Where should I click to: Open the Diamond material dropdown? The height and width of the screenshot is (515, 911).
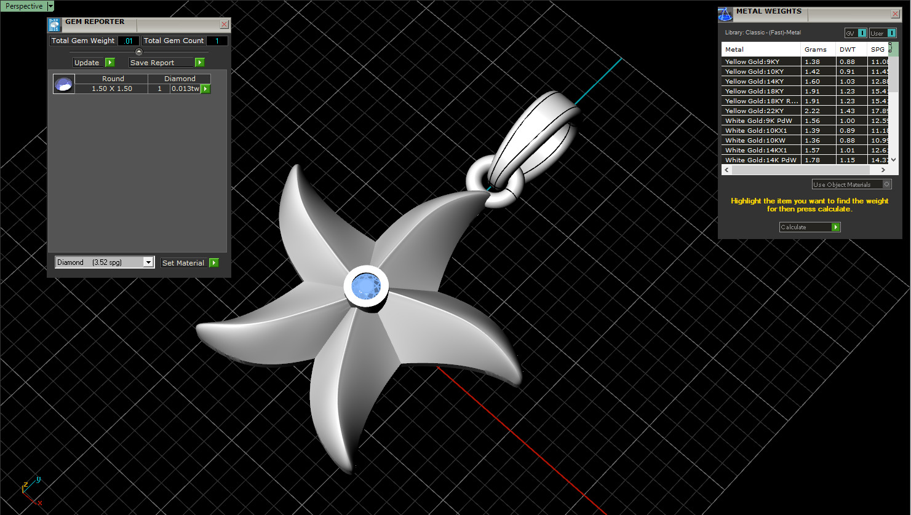coord(148,262)
